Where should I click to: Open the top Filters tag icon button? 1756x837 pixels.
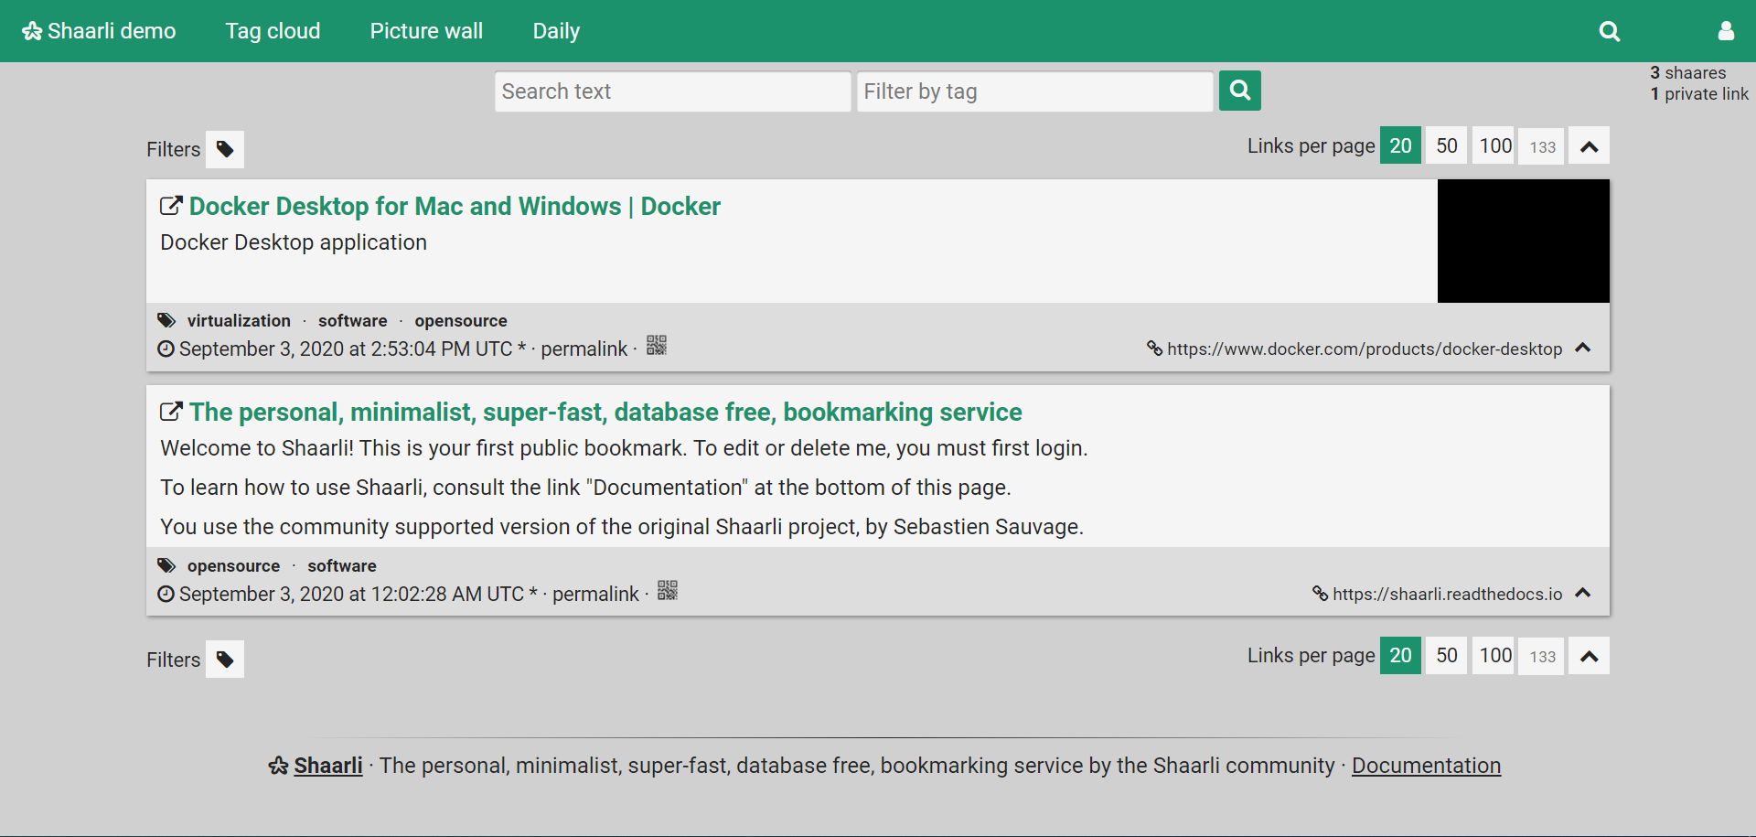pyautogui.click(x=225, y=149)
